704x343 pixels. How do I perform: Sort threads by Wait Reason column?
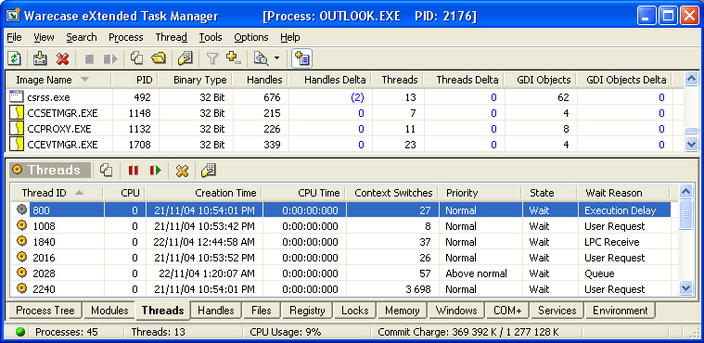(623, 193)
